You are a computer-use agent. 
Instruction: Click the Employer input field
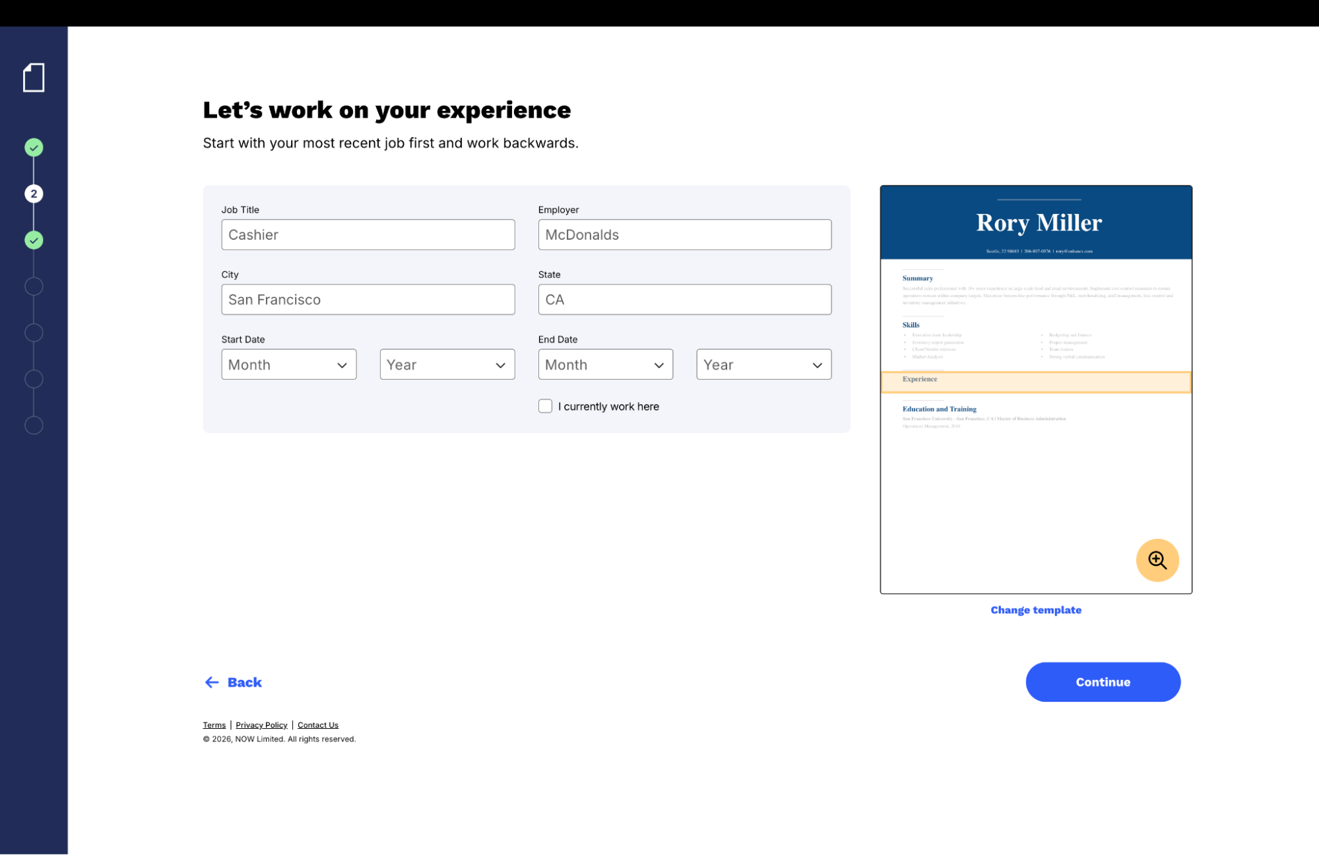point(684,234)
